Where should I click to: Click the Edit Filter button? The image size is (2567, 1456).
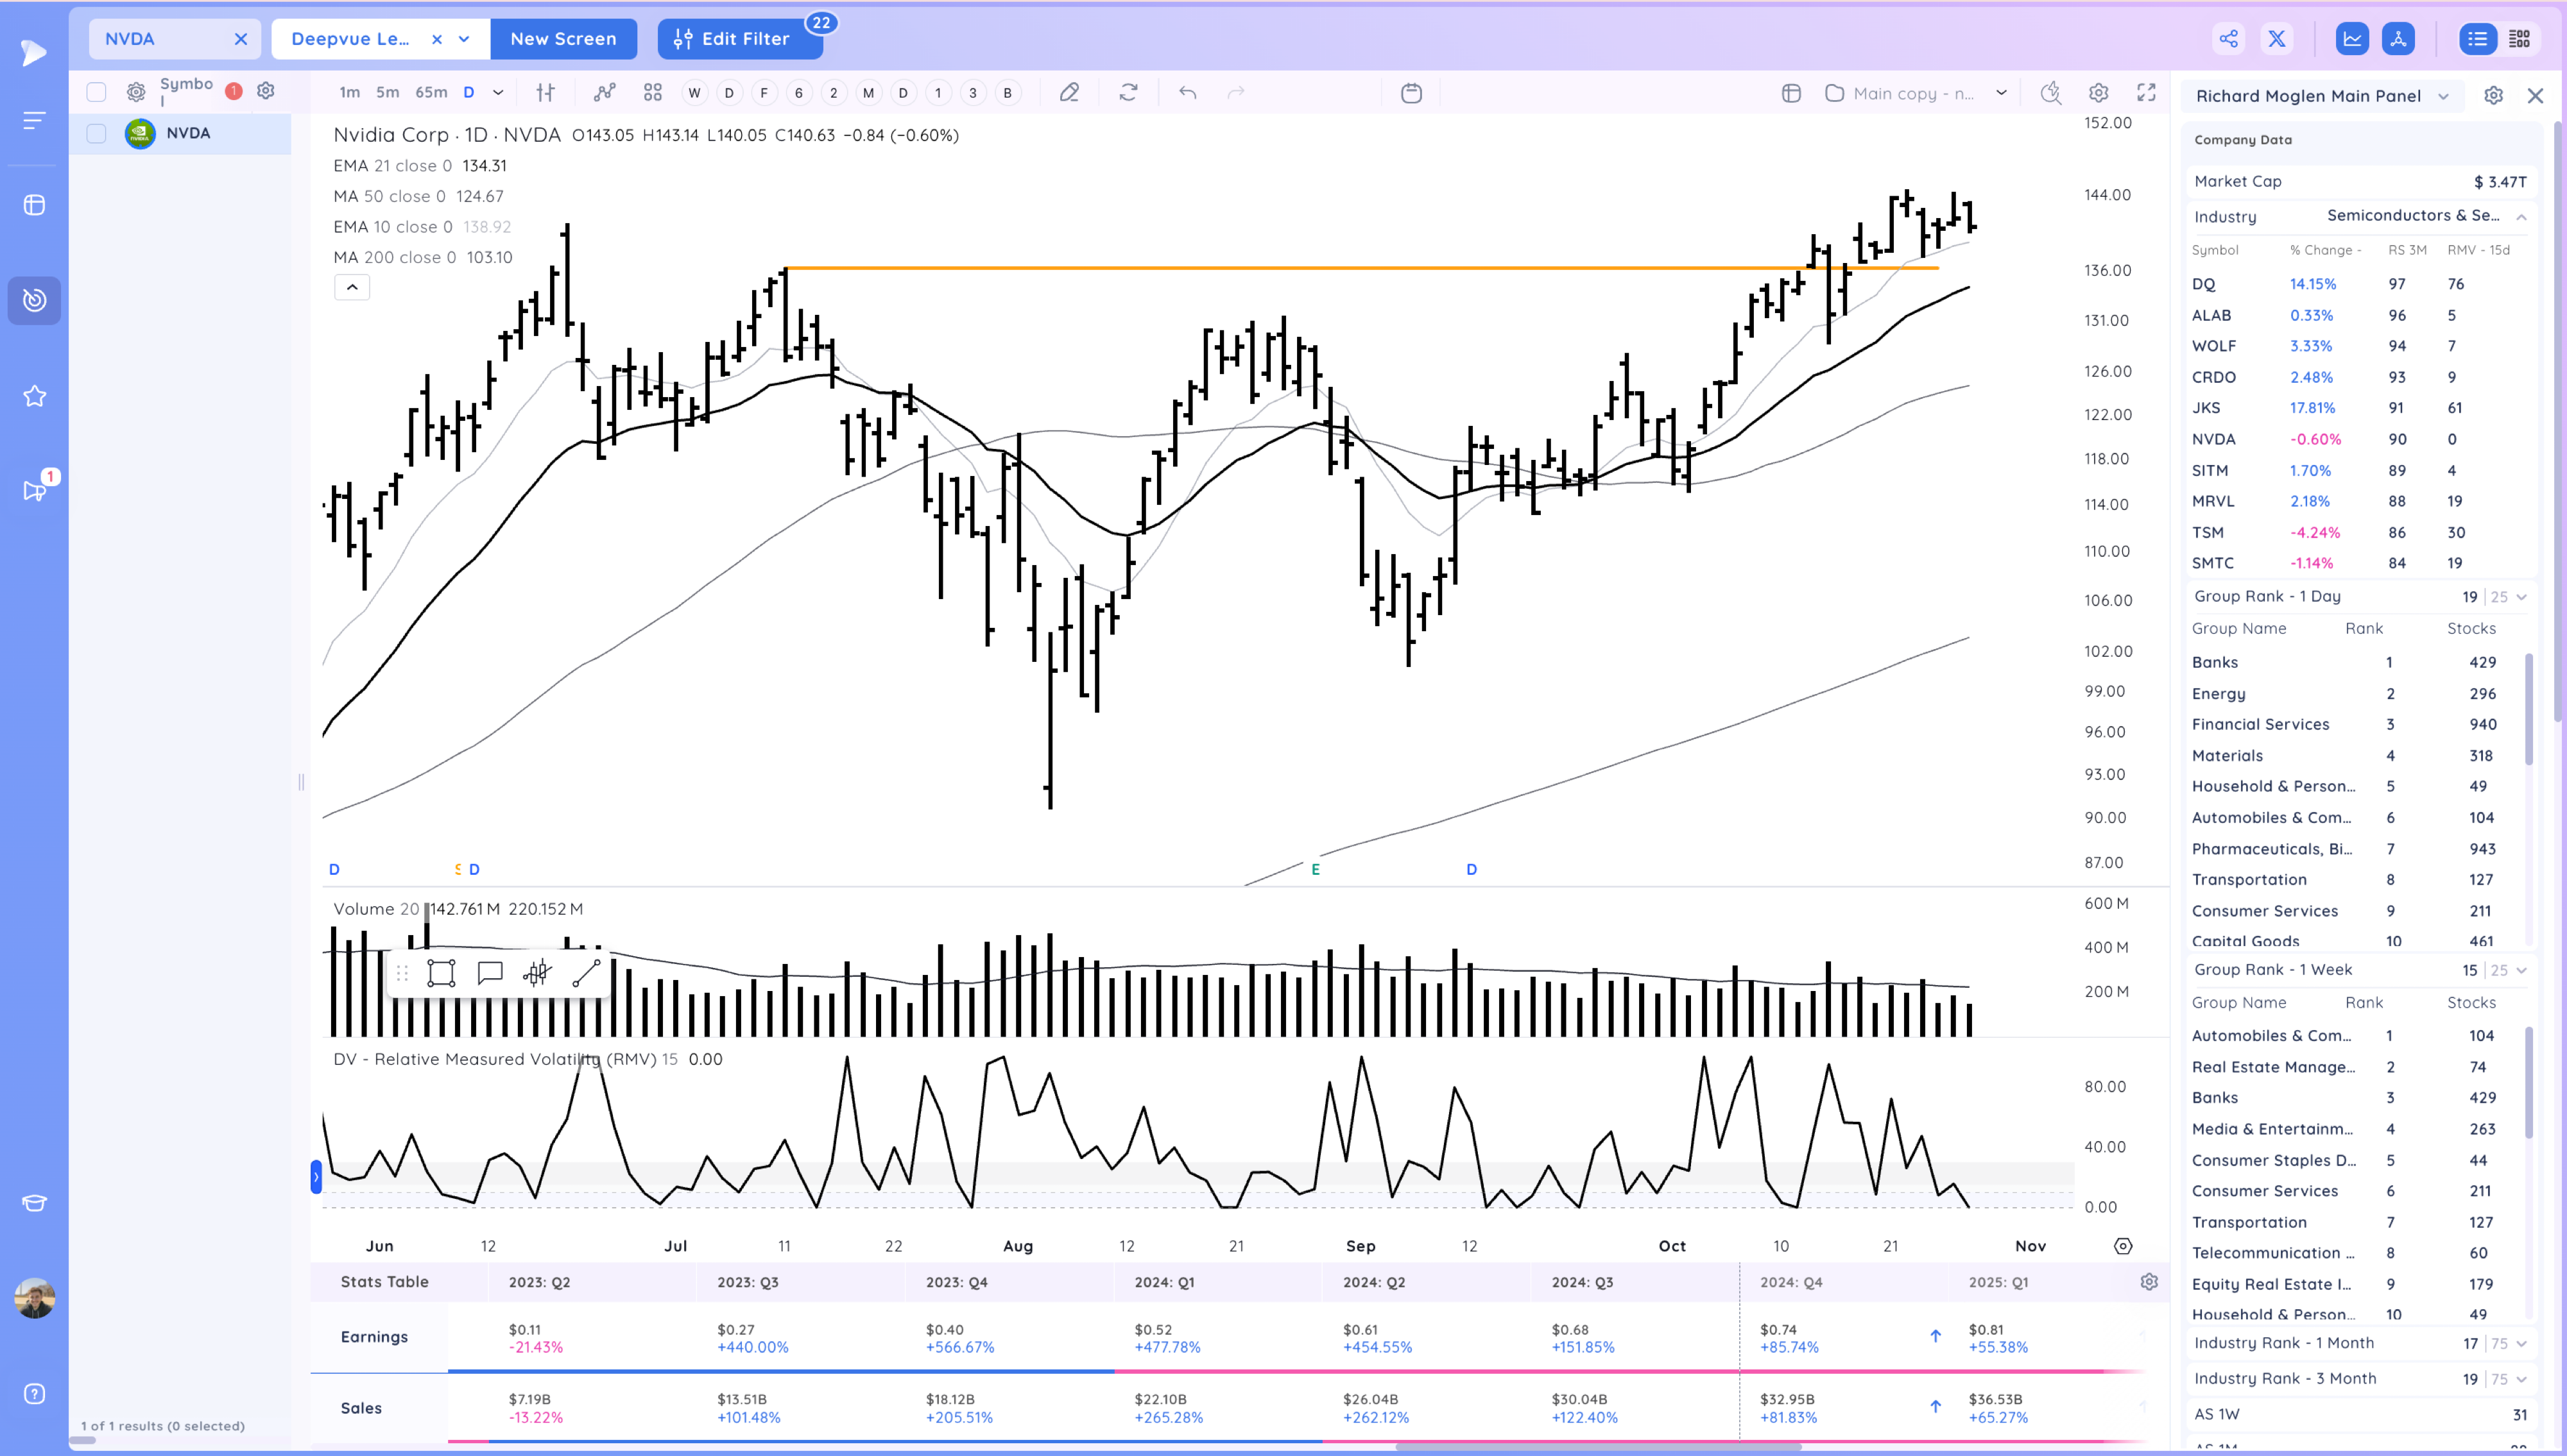pos(732,39)
